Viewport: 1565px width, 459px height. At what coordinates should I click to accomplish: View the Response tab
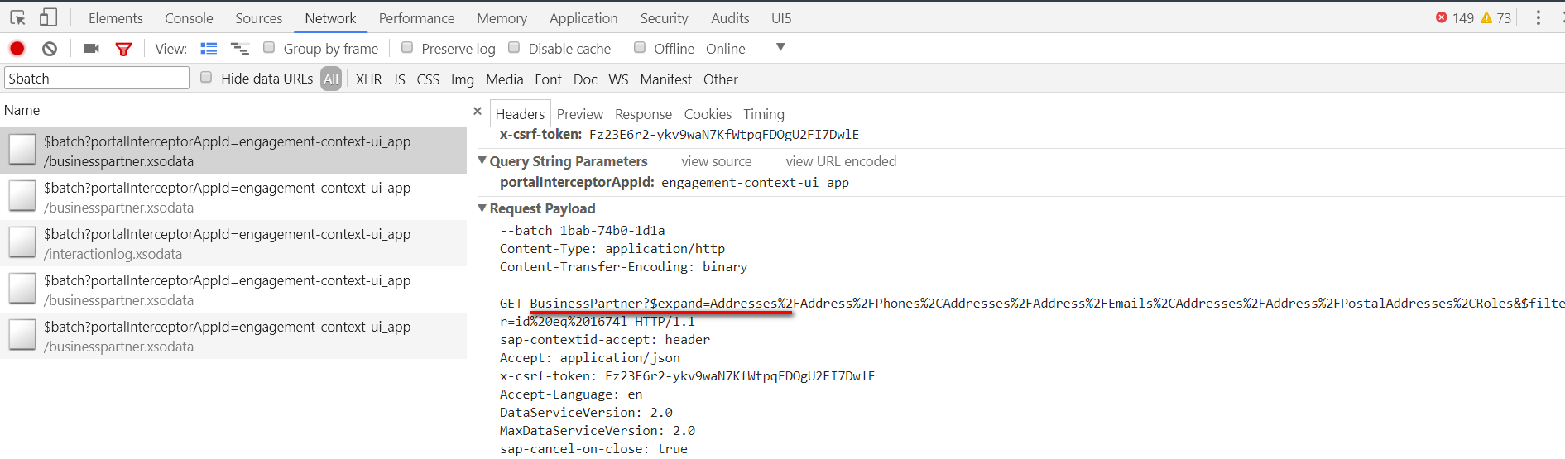pyautogui.click(x=643, y=114)
